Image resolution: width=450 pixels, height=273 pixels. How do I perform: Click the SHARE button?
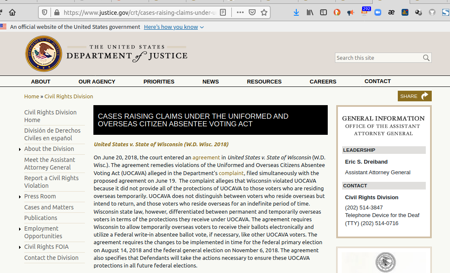point(414,96)
